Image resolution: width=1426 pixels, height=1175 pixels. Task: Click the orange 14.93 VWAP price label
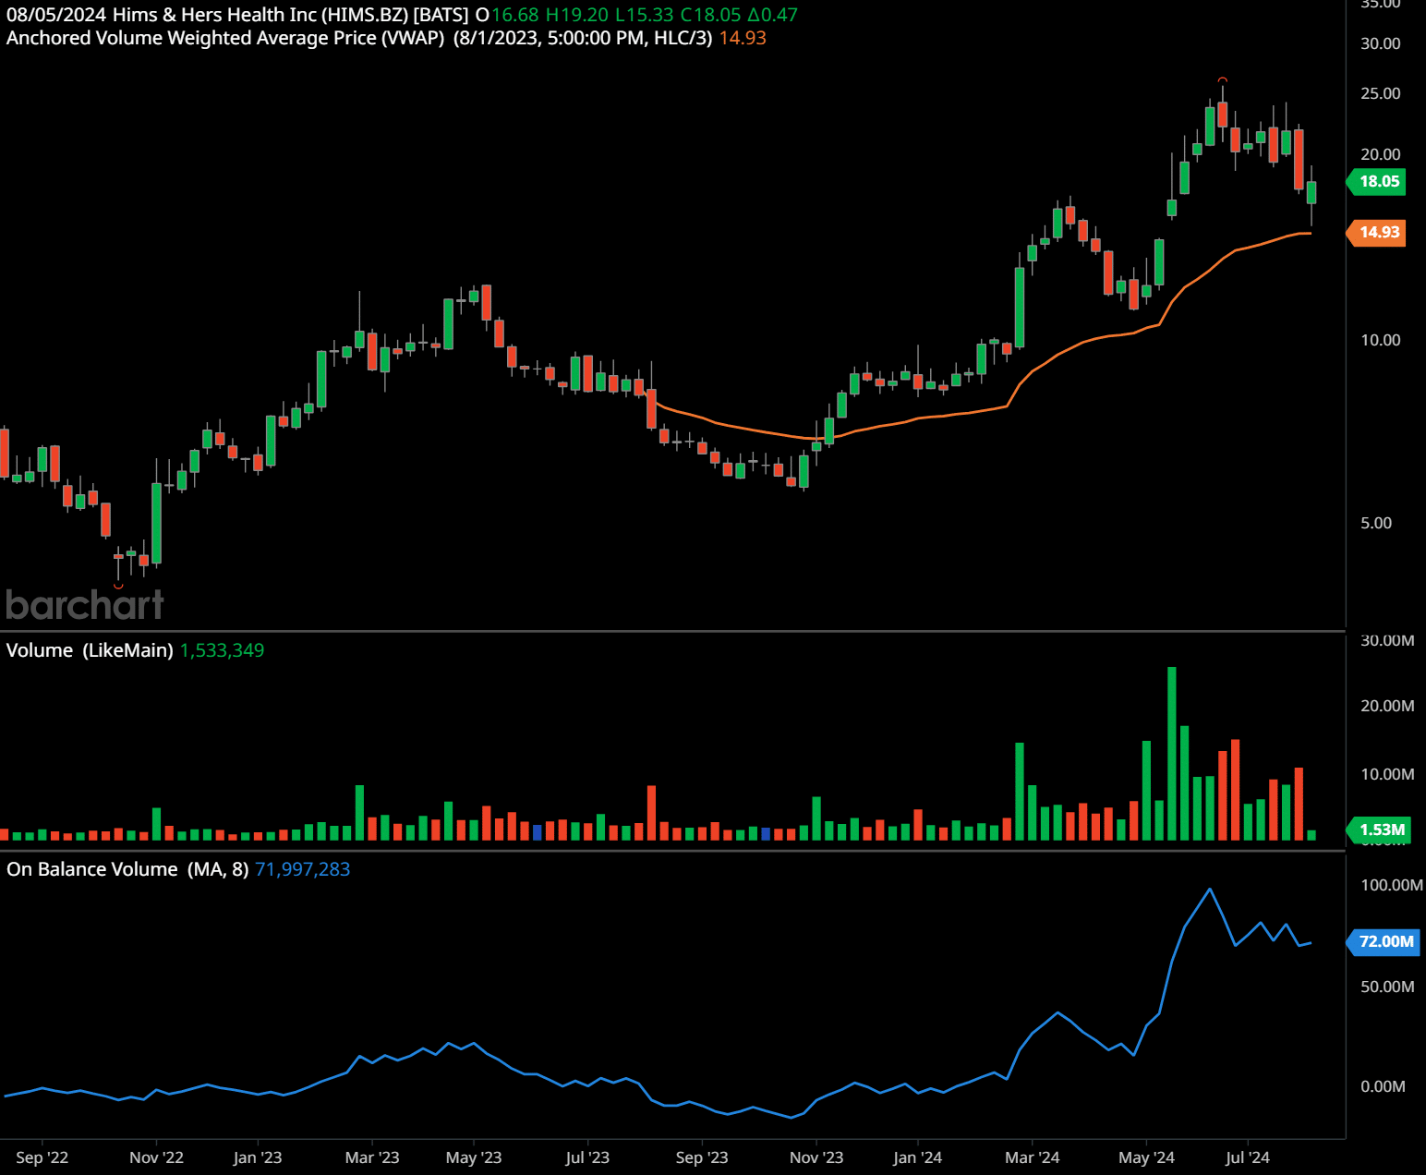(x=1378, y=232)
